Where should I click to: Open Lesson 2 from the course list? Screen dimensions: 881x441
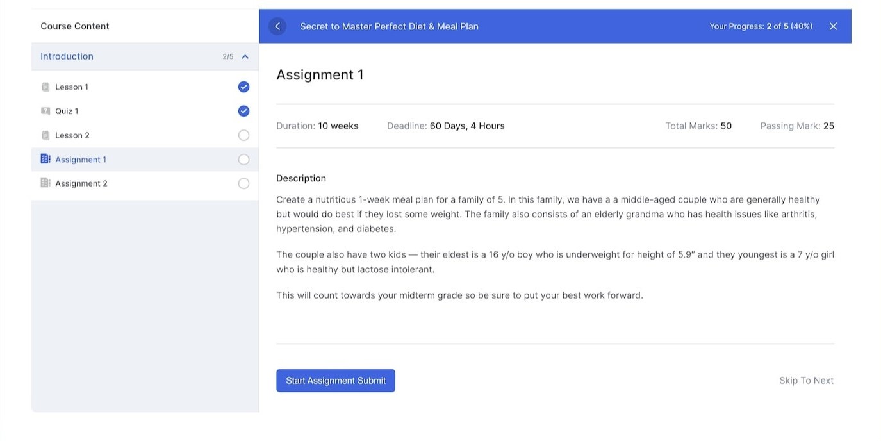[72, 135]
